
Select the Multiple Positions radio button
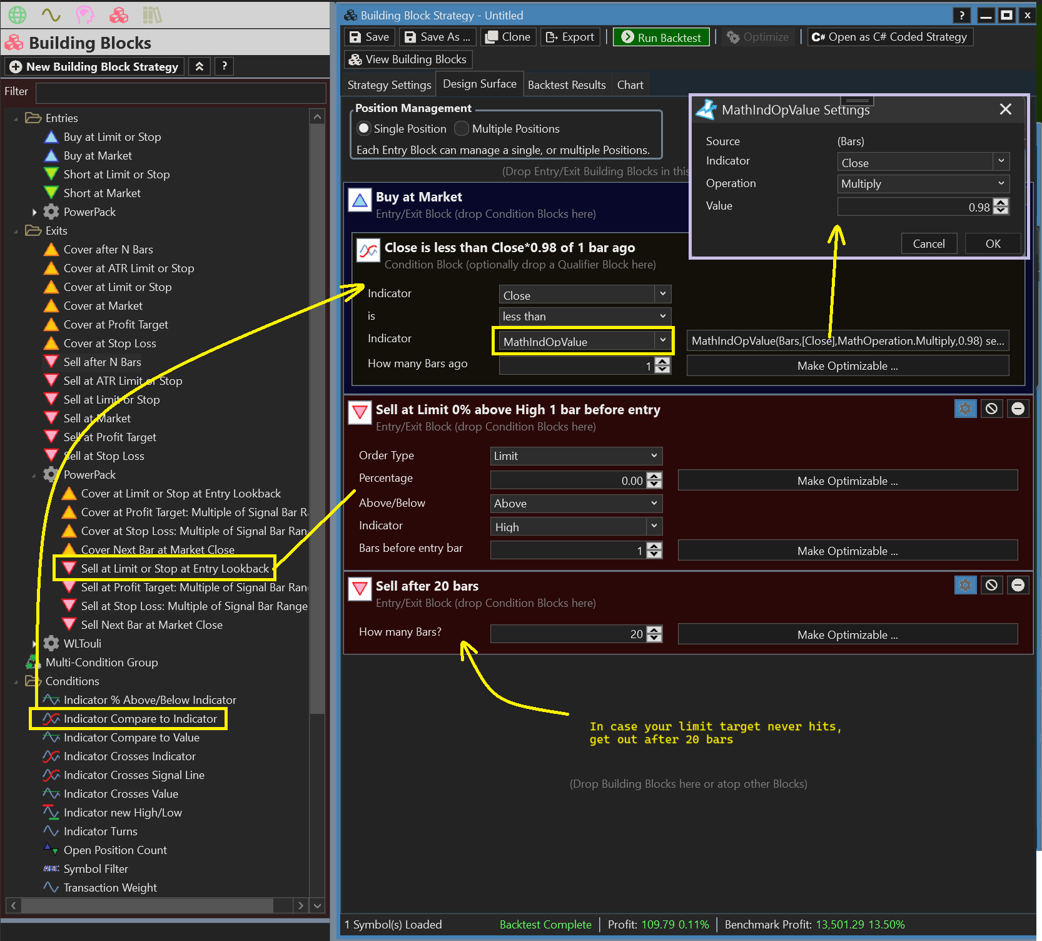click(462, 129)
